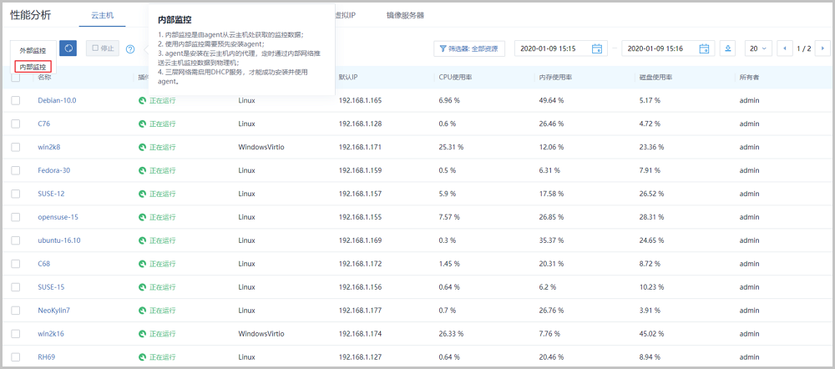Open calendar for start time 2020-01-09 15:15
This screenshot has height=369, width=835.
(596, 48)
